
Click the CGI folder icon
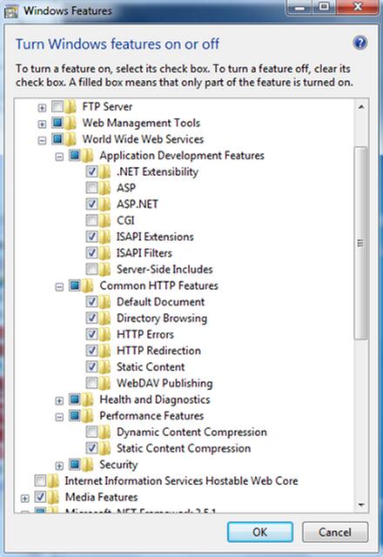coord(104,220)
